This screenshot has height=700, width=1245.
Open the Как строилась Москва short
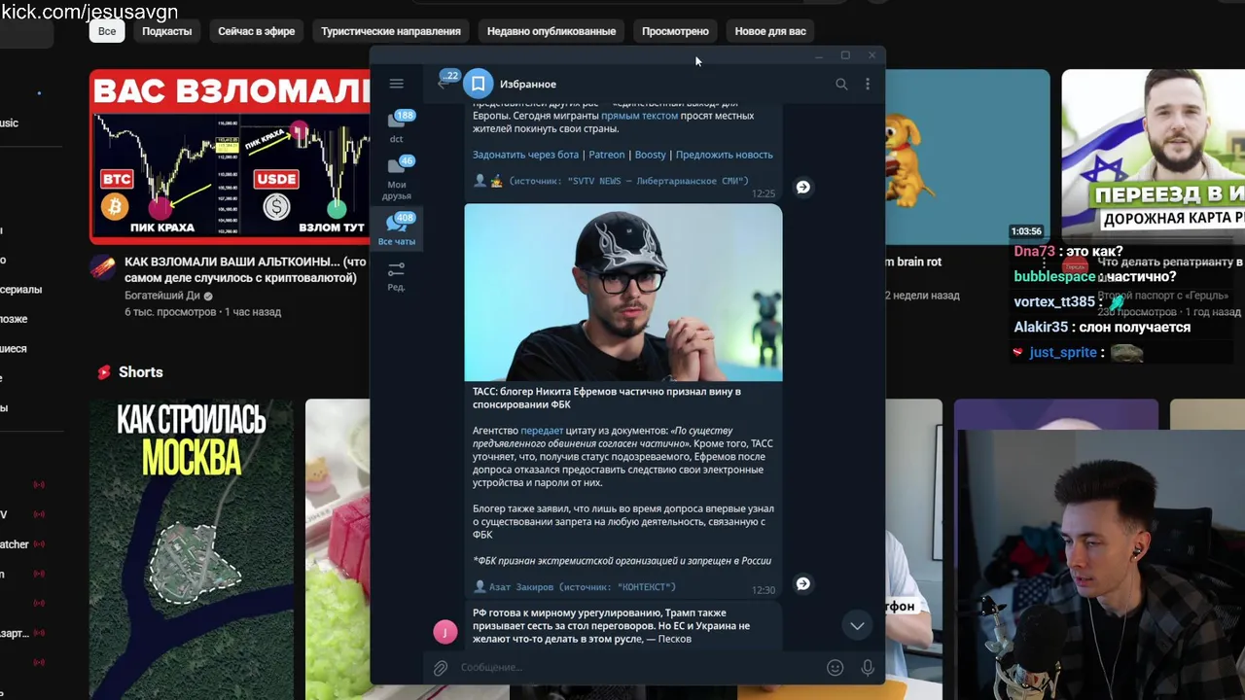click(x=192, y=549)
